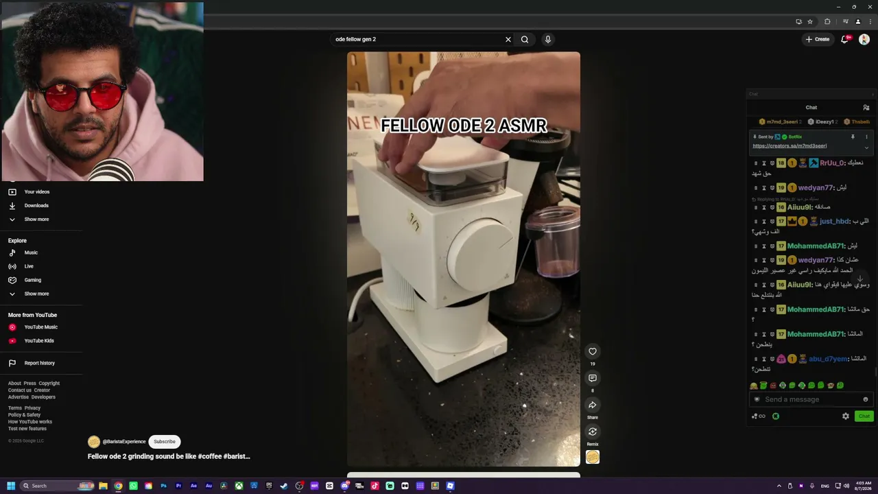Clear the YouTube search box text
Image resolution: width=878 pixels, height=494 pixels.
pyautogui.click(x=508, y=39)
